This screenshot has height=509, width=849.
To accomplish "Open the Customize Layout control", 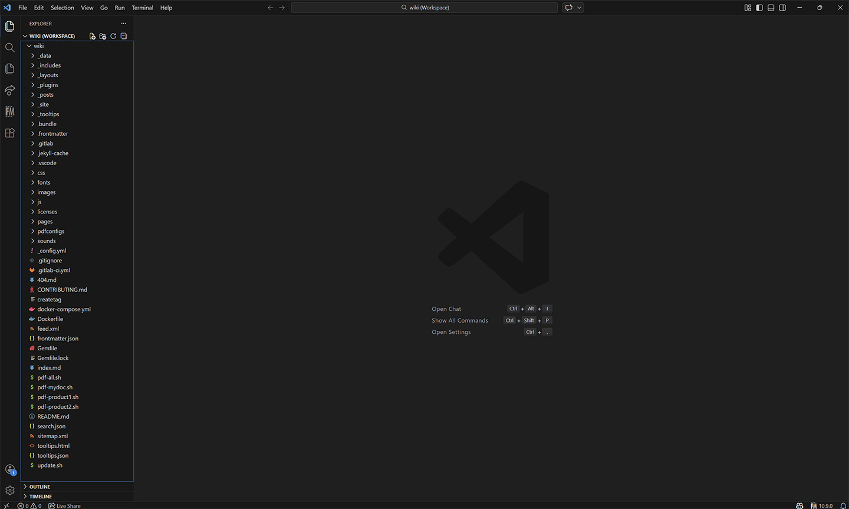I will point(748,8).
